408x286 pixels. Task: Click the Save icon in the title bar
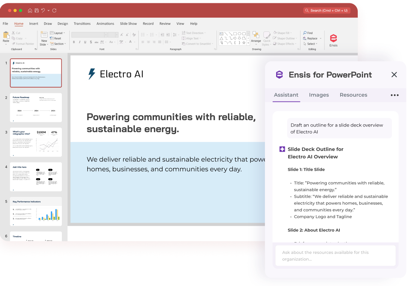(x=37, y=10)
